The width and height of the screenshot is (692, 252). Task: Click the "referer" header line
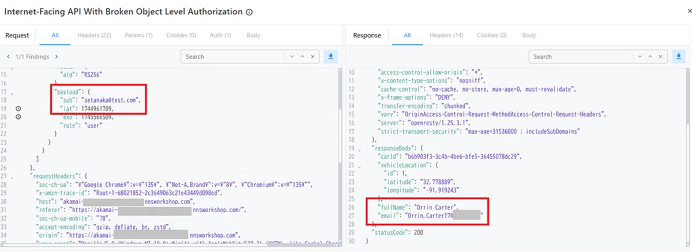tap(141, 209)
